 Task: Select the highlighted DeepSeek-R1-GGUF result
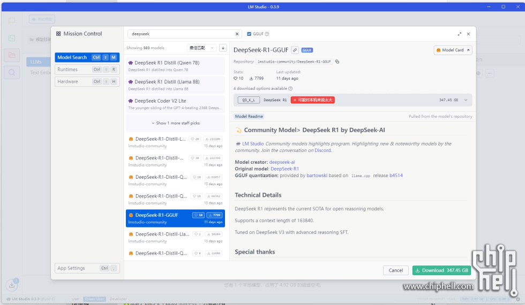point(176,218)
